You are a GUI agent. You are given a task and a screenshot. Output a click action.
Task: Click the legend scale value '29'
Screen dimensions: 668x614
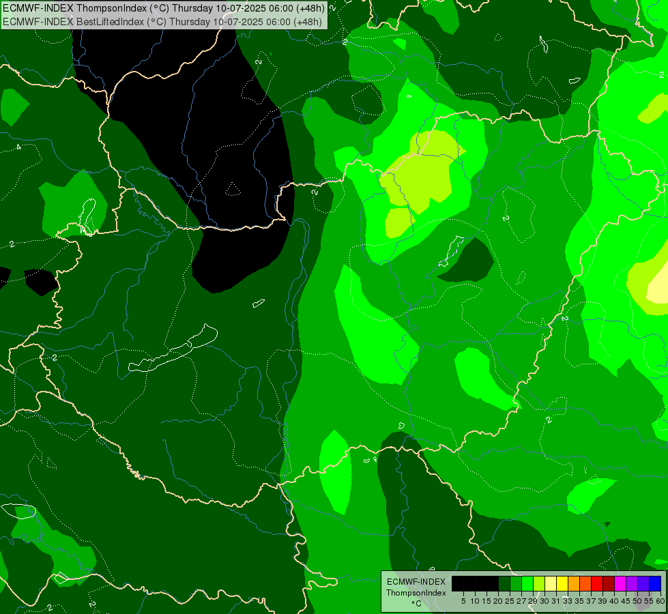tap(533, 601)
